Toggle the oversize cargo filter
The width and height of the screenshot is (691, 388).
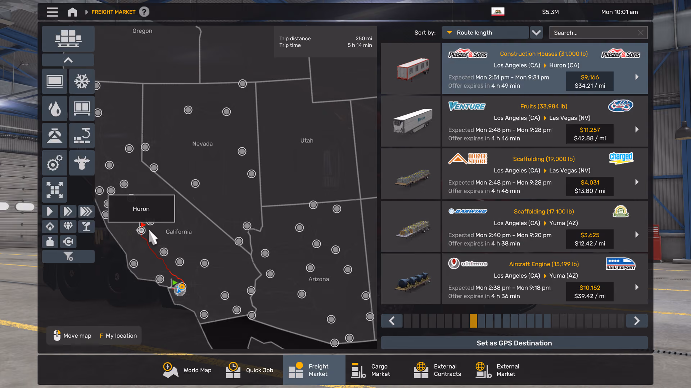click(x=54, y=190)
